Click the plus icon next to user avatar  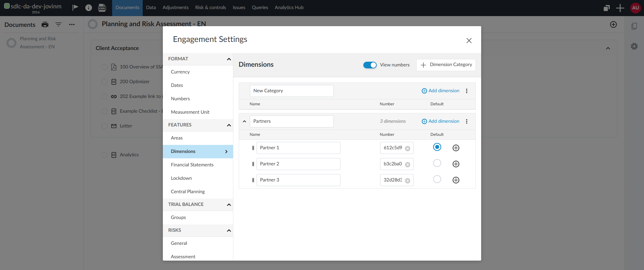[620, 8]
